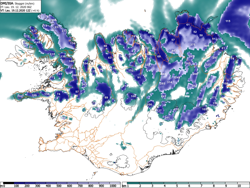The width and height of the screenshot is (250, 188).
Task: Click the black 0–100 m legend swatch
Action: click(x=8, y=183)
